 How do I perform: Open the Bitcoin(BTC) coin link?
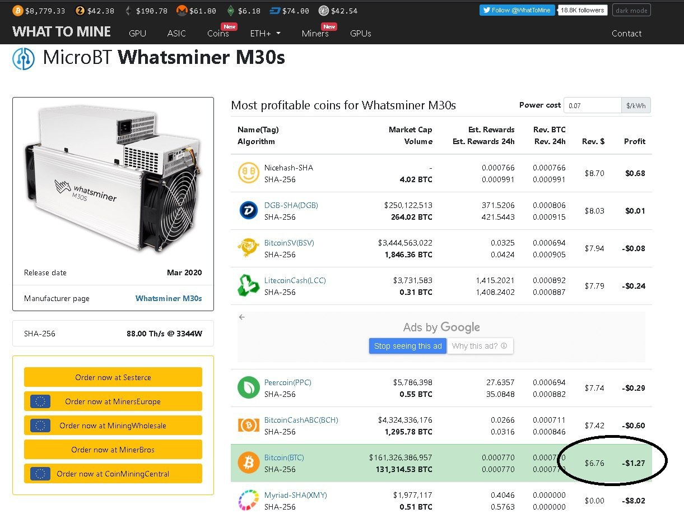point(284,457)
